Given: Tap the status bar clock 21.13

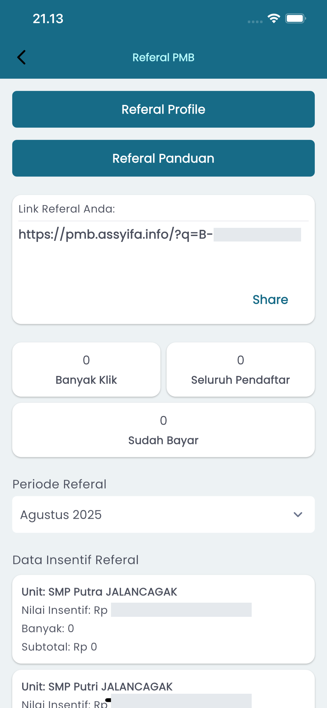Looking at the screenshot, I should 48,19.
